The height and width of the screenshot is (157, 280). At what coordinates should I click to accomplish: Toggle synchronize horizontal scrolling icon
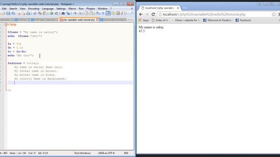point(91,14)
